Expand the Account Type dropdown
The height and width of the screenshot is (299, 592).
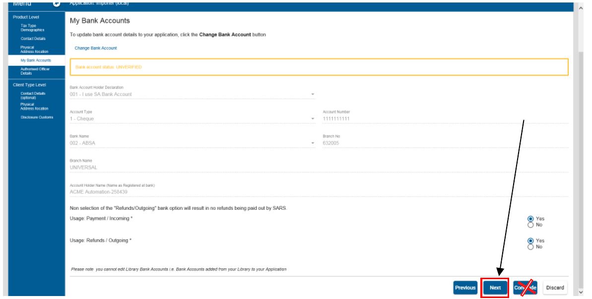tap(192, 119)
